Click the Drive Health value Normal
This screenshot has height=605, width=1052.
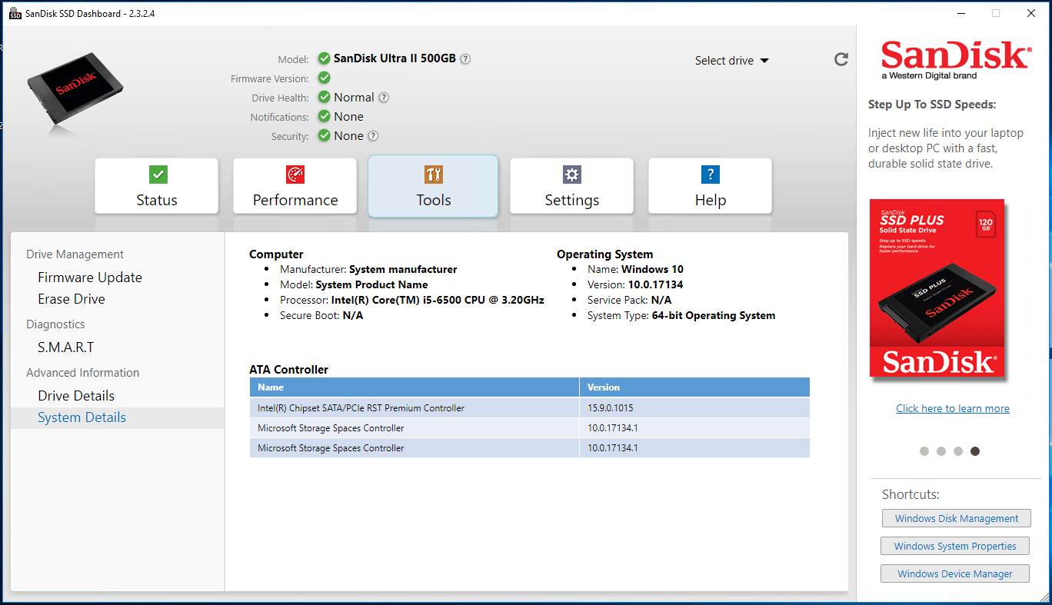coord(354,98)
